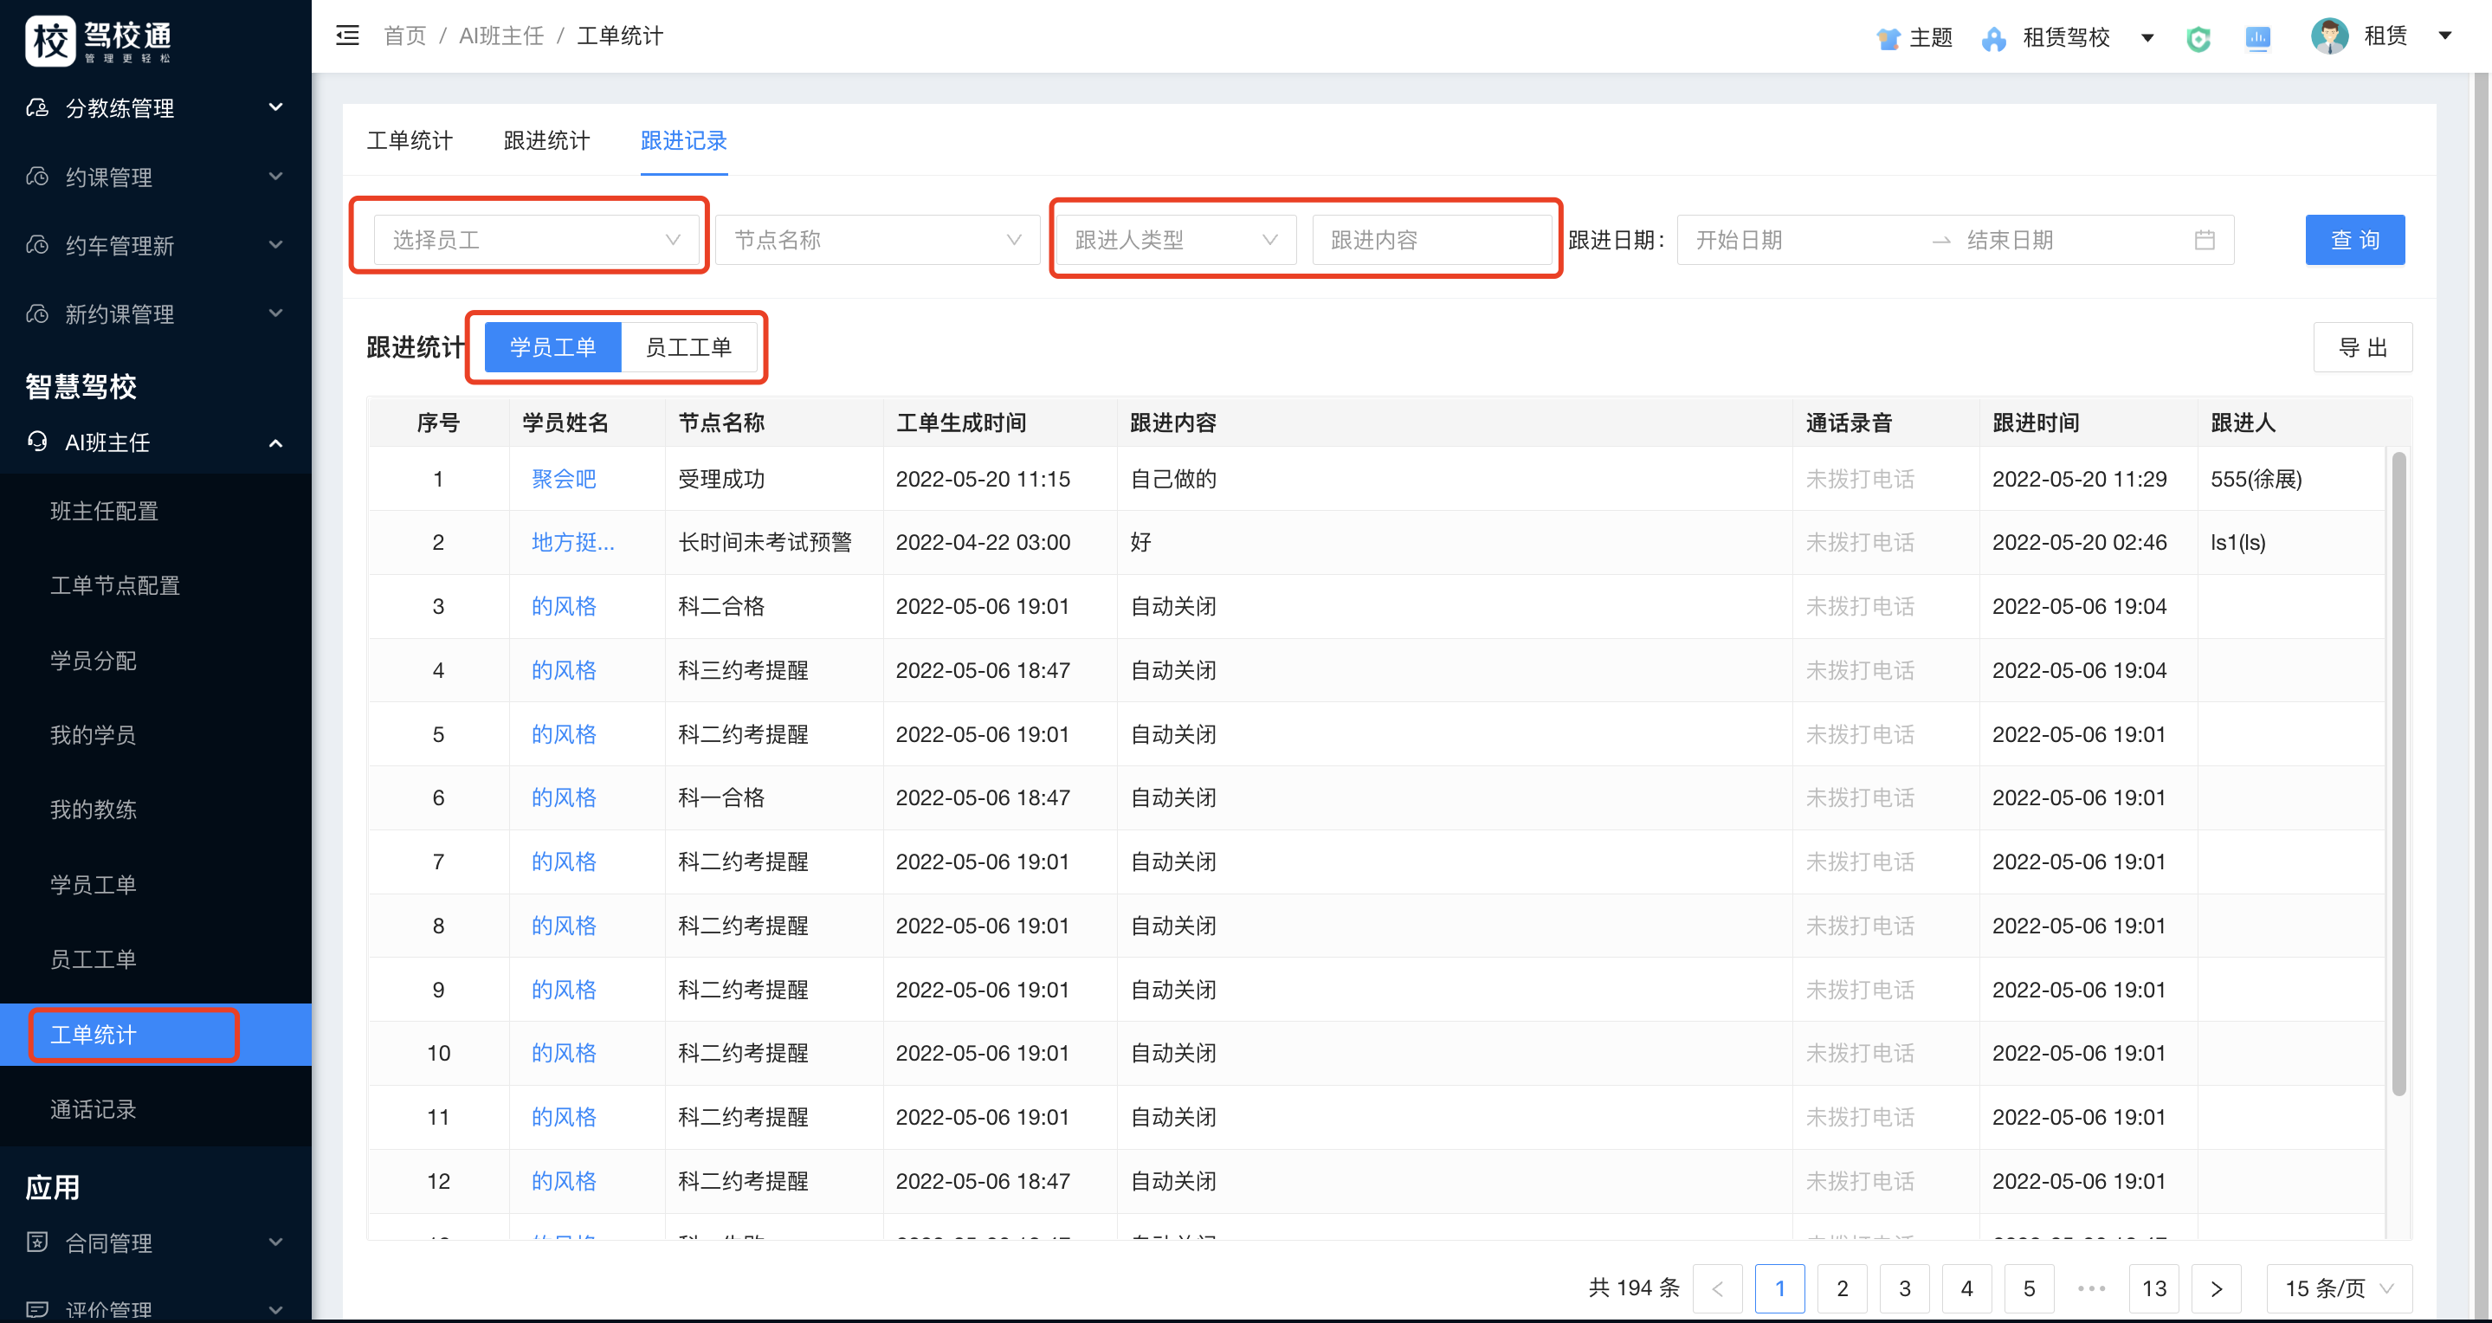Expand the 分教练管理 menu

coord(275,107)
